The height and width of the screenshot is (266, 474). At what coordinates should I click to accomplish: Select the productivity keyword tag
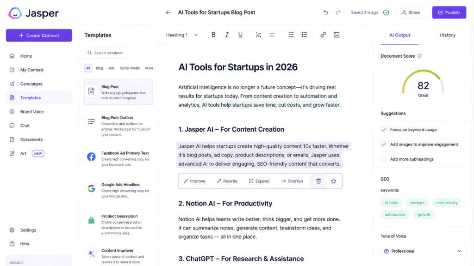pos(447,203)
